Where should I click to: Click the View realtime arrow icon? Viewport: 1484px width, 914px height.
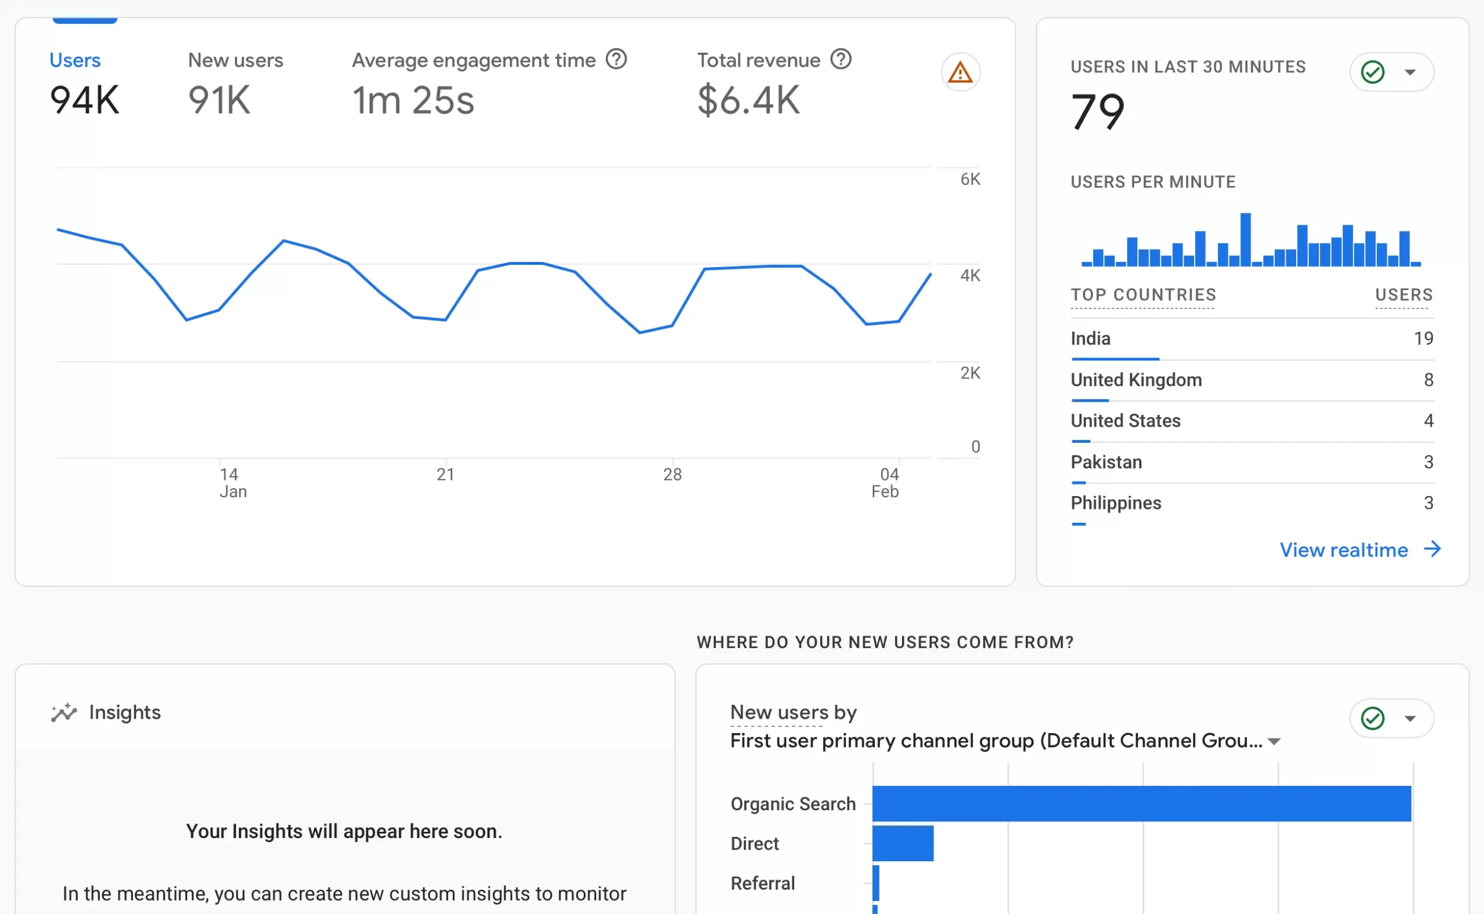1432,549
